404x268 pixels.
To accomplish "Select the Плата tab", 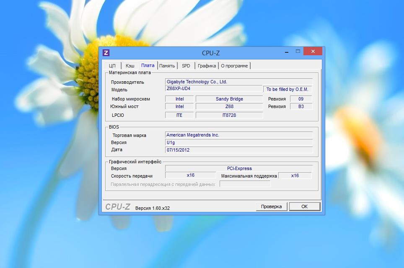I will [x=148, y=65].
